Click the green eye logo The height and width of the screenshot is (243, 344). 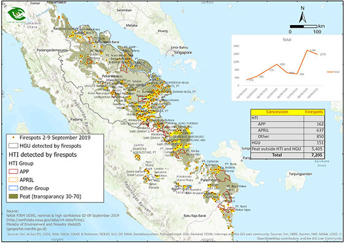[17, 14]
